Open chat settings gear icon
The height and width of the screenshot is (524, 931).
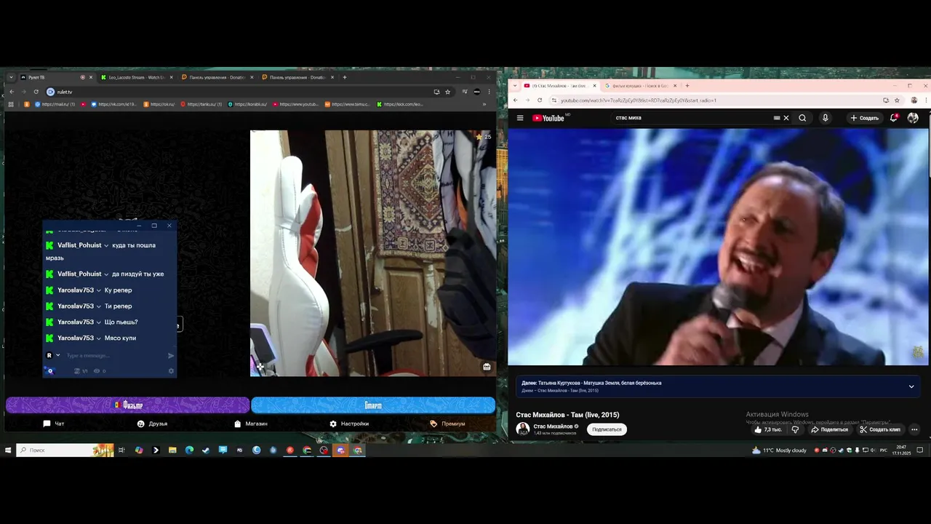point(172,371)
